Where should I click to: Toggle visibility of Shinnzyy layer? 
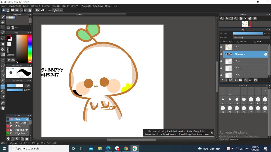coord(221,54)
